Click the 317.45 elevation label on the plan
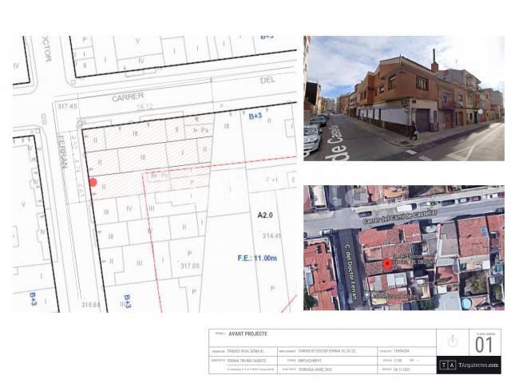This screenshot has height=383, width=511. tap(67, 106)
